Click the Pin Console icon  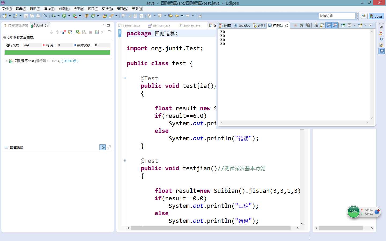tap(343, 25)
